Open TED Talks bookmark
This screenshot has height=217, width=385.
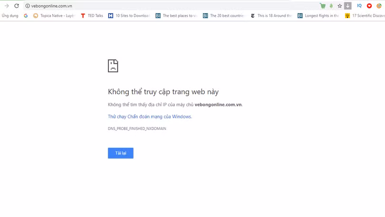(92, 16)
